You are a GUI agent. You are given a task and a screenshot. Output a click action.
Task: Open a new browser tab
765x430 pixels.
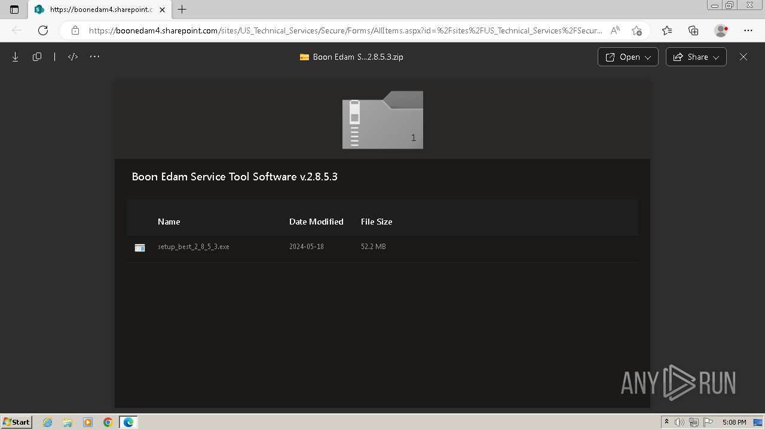182,10
